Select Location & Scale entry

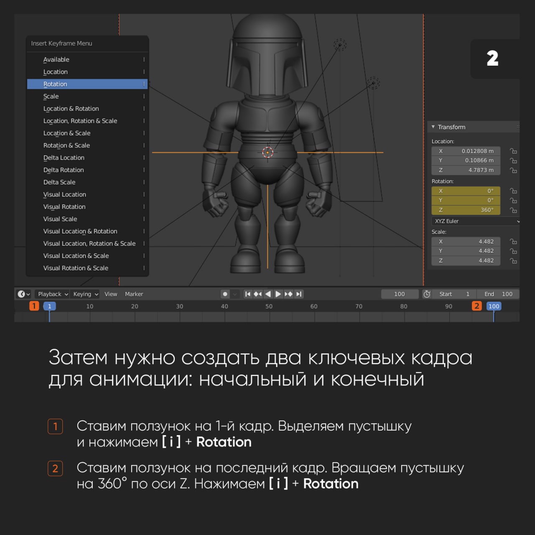tap(87, 133)
